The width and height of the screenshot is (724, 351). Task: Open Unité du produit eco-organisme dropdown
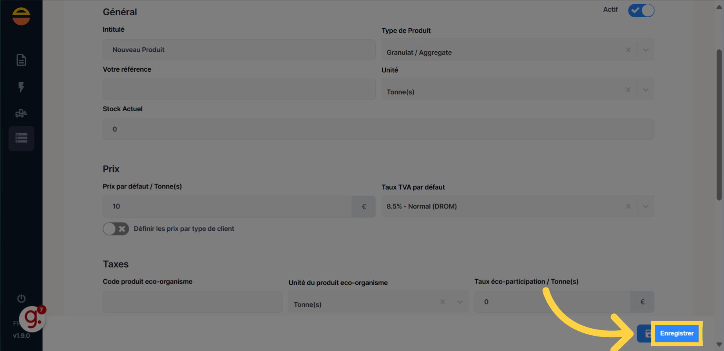pos(460,302)
